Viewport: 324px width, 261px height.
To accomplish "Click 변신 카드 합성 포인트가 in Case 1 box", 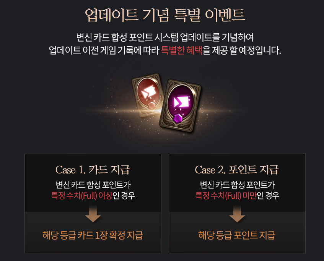I will pos(93,185).
